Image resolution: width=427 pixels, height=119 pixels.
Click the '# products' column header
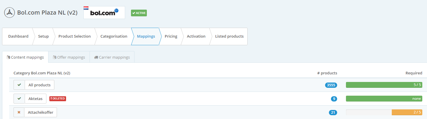(327, 73)
